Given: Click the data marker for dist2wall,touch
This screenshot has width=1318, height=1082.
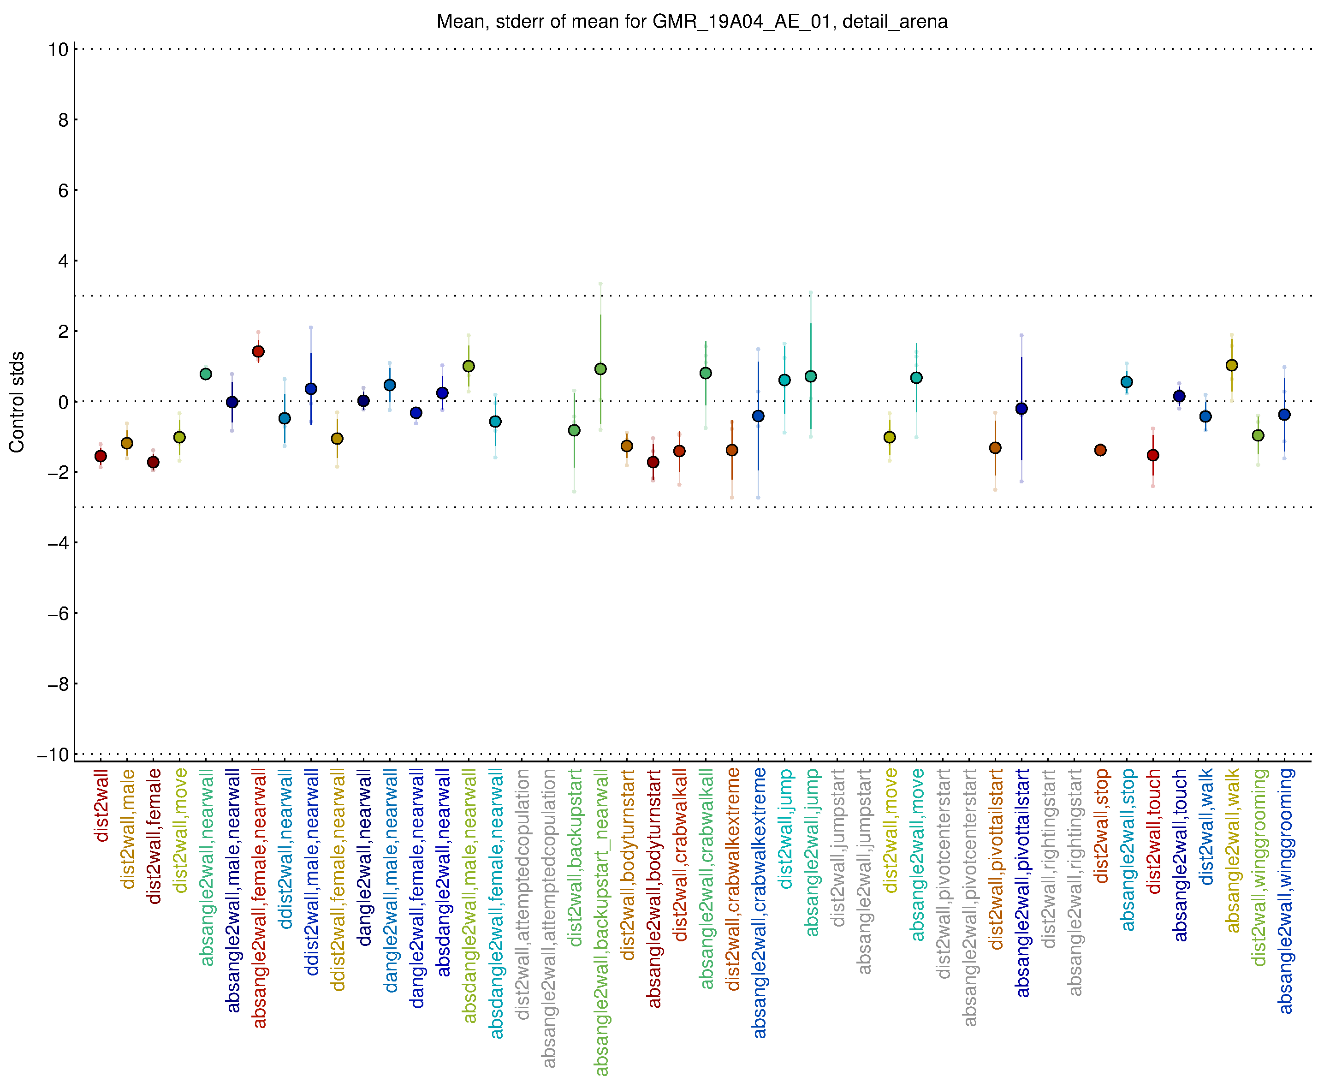Looking at the screenshot, I should pos(1153,456).
